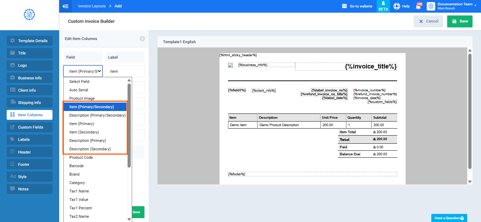Open the Shipping info section

[x=30, y=103]
